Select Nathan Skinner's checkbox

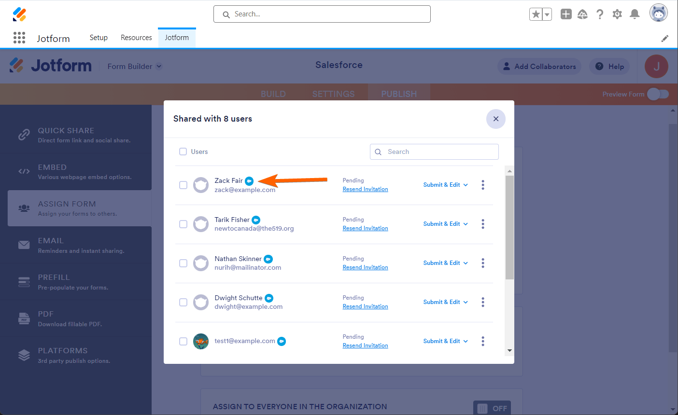(x=183, y=263)
